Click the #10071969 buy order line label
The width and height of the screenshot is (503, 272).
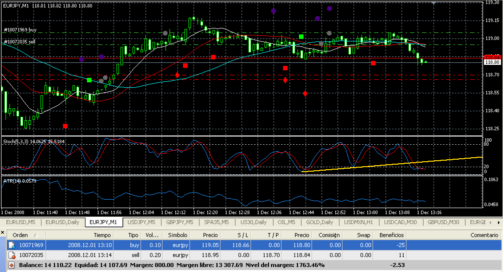[20, 30]
